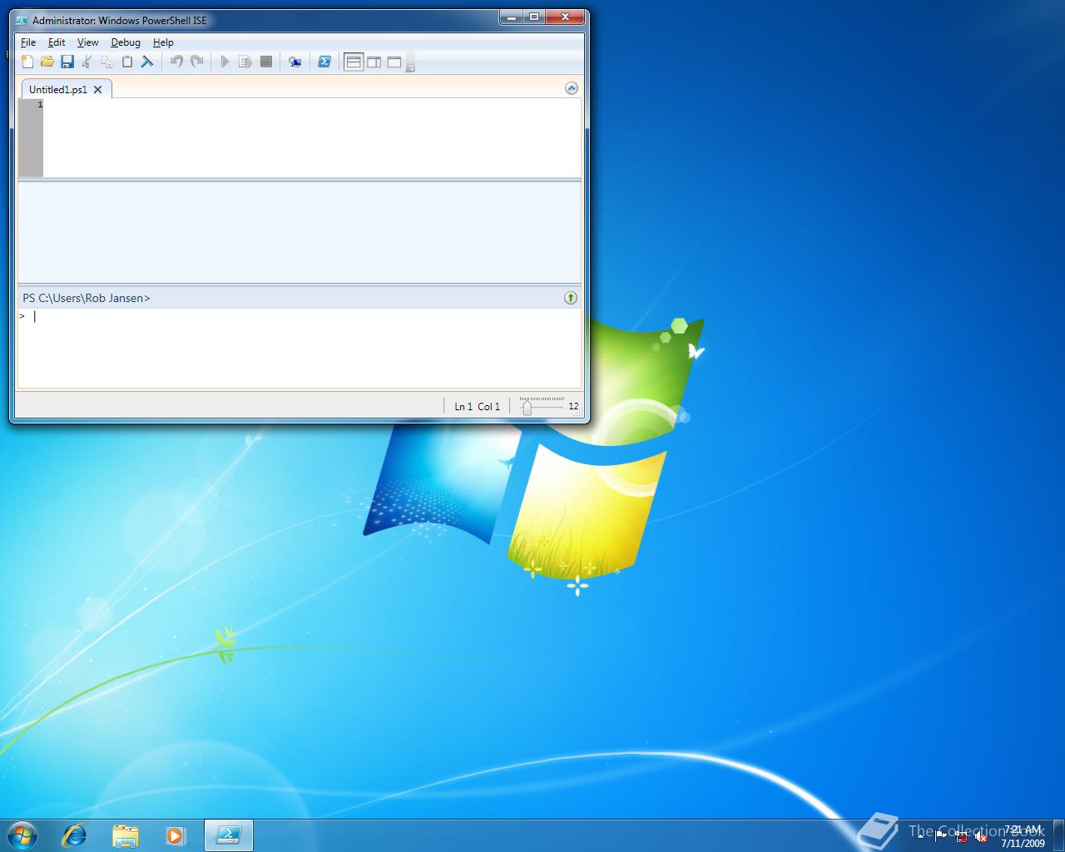The image size is (1065, 852).
Task: Open a New Remote PowerShell Tab icon
Action: point(295,62)
